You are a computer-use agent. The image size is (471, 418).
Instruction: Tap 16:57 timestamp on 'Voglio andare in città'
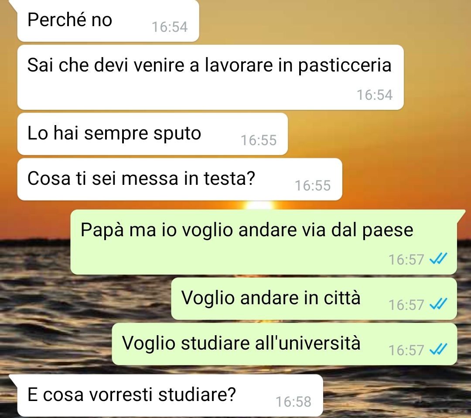[406, 305]
